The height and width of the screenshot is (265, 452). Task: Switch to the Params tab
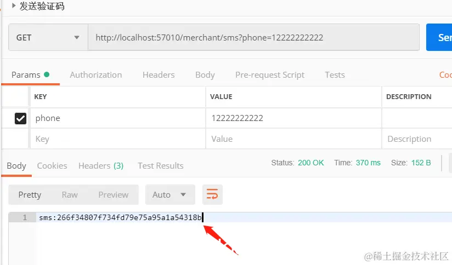pyautogui.click(x=30, y=75)
